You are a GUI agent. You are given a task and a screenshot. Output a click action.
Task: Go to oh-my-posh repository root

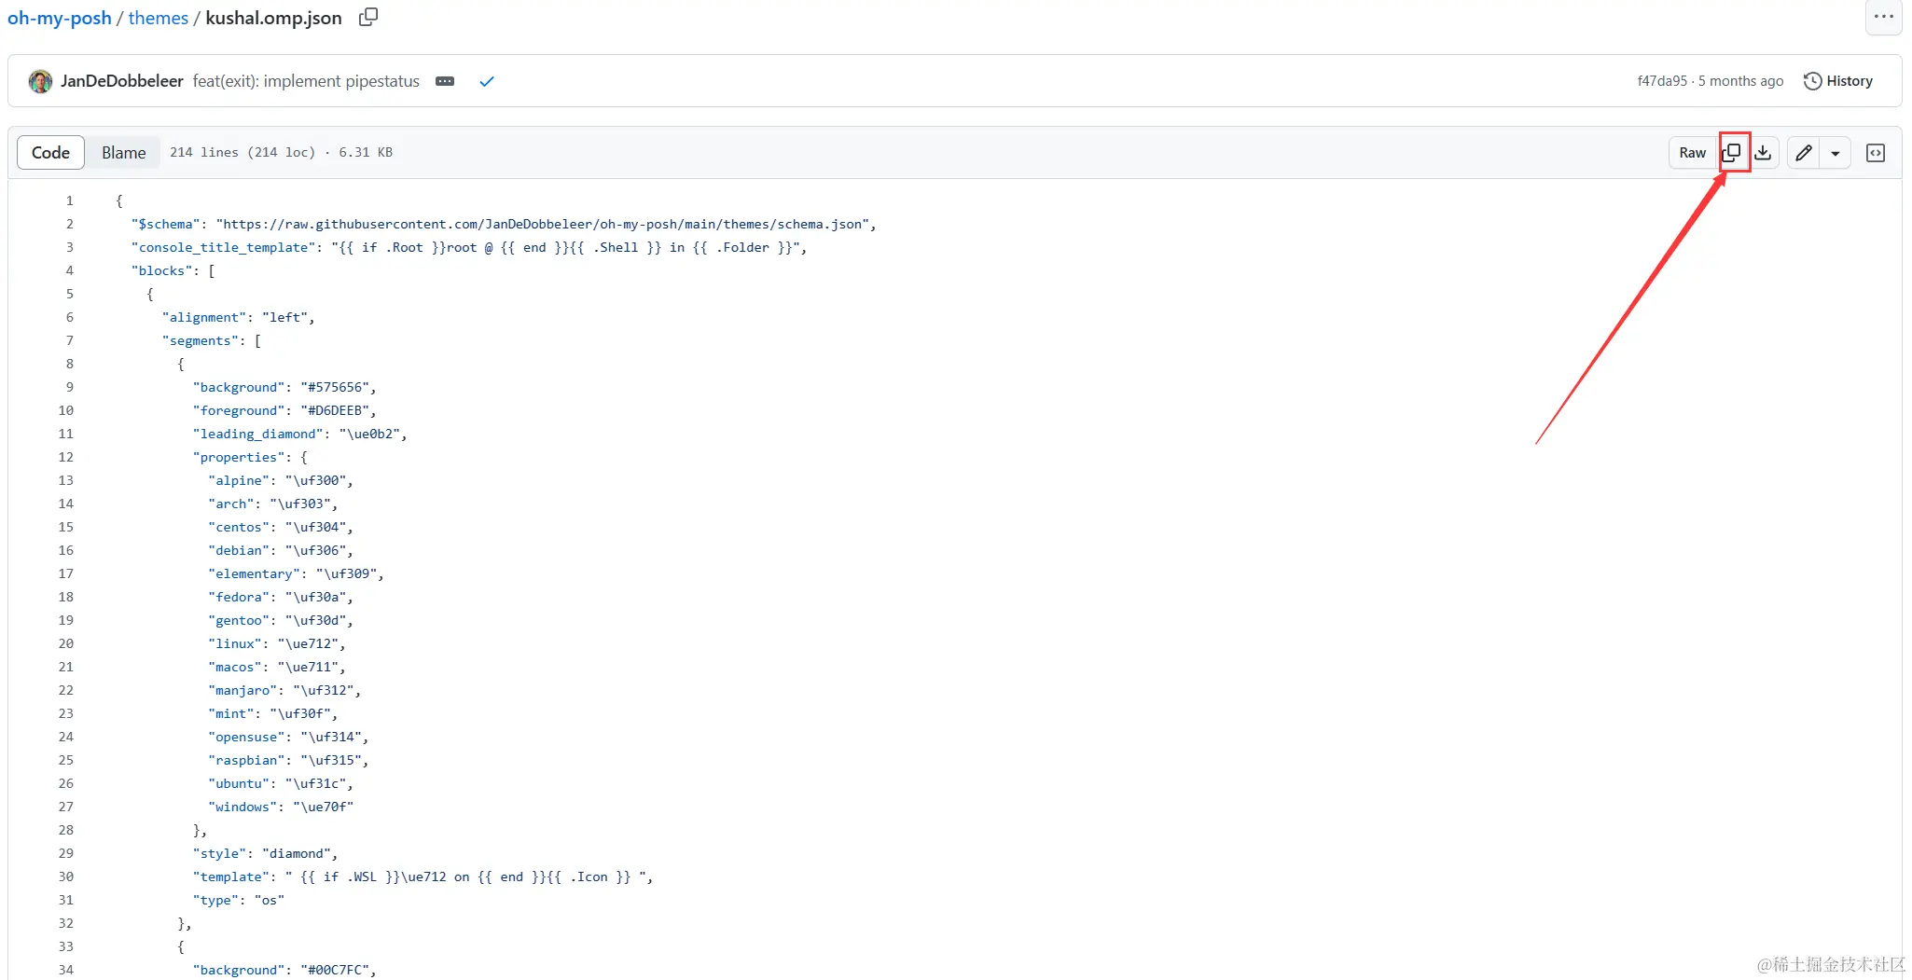point(60,18)
